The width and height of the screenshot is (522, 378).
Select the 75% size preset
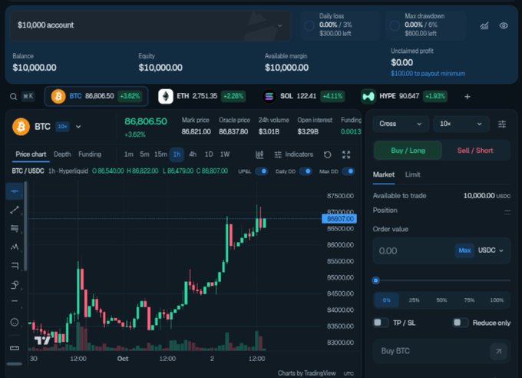pyautogui.click(x=469, y=300)
